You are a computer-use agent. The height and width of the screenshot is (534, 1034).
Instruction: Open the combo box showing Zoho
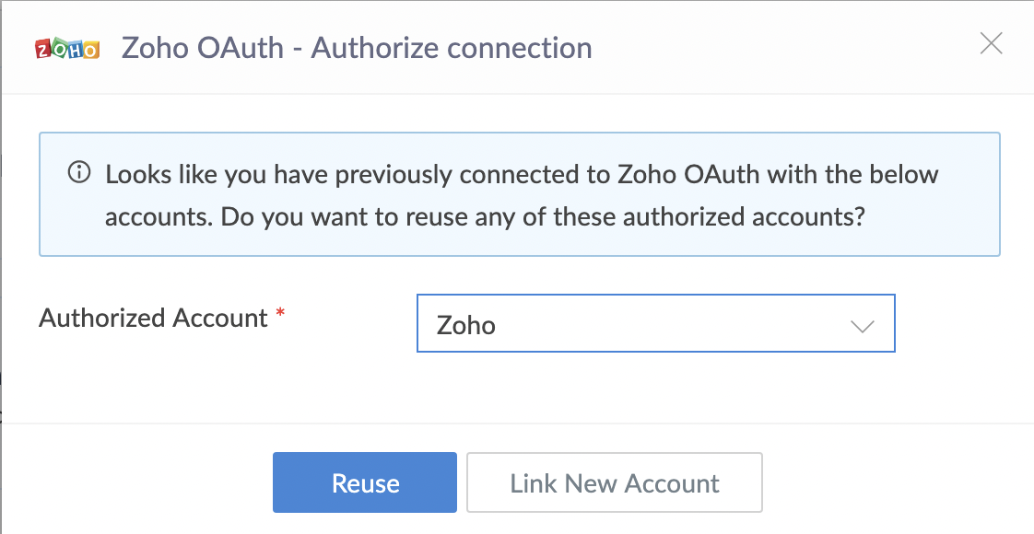coord(655,323)
